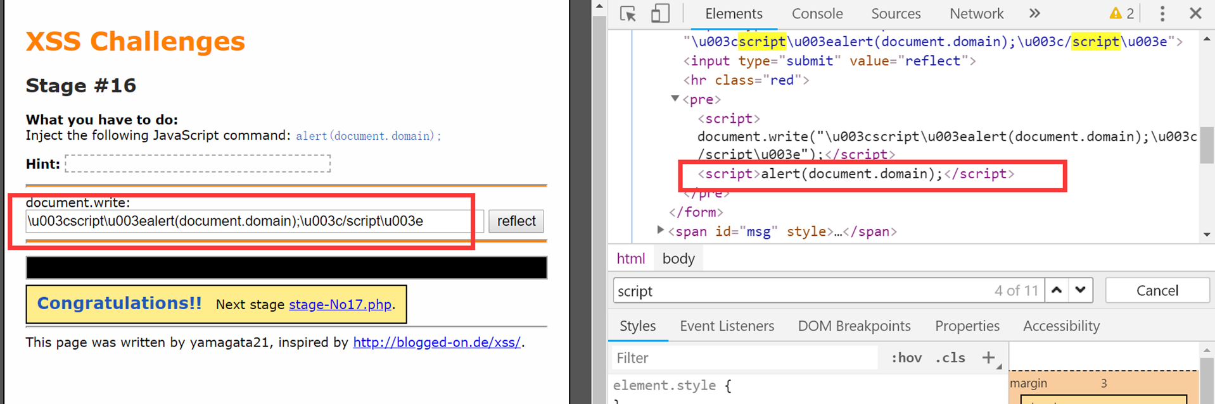The image size is (1215, 404).
Task: Click the Stage #16 heading
Action: tap(80, 85)
